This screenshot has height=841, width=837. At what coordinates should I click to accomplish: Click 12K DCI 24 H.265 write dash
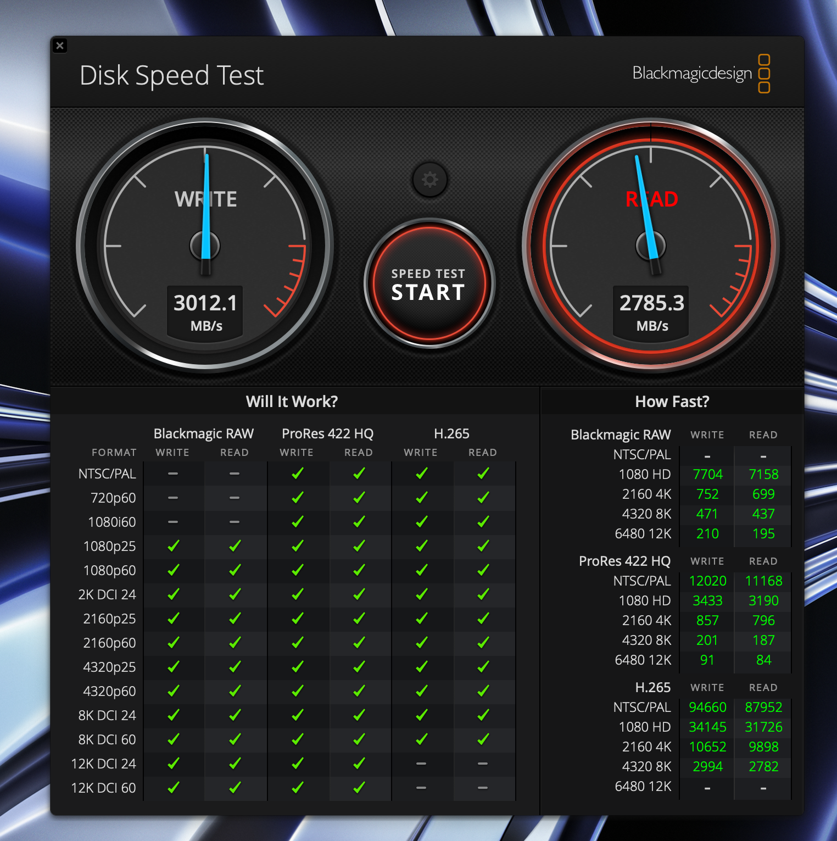click(421, 764)
